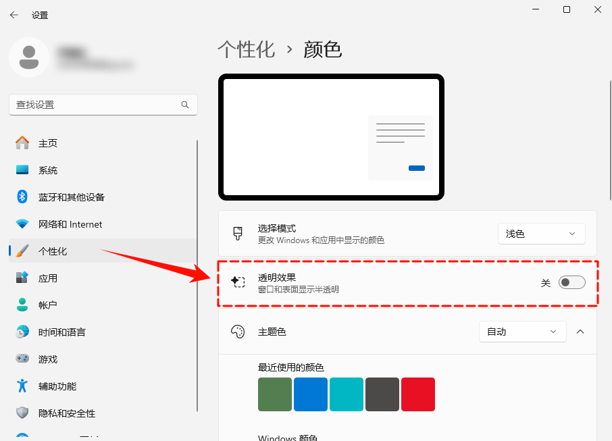Image resolution: width=612 pixels, height=441 pixels.
Task: Open the 选择模式 dropdown showing 浅色
Action: (541, 233)
